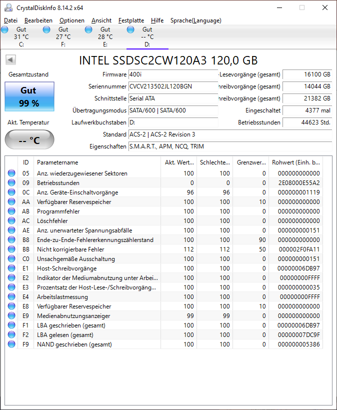Open the Ansicht menu
This screenshot has height=410, width=337.
point(101,20)
